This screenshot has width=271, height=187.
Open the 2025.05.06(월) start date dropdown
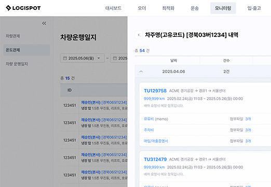(83, 58)
